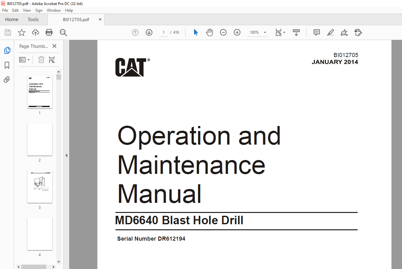Click the thumbnail panel scroll up arrow
The width and height of the screenshot is (402, 269).
click(59, 72)
